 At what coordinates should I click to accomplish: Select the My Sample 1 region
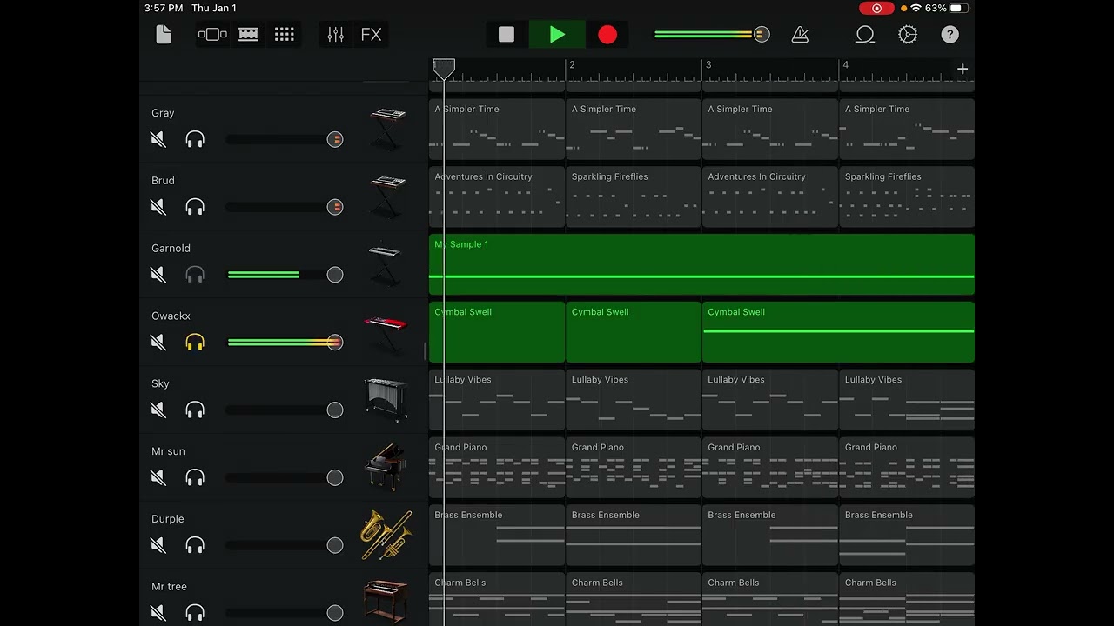coord(701,264)
